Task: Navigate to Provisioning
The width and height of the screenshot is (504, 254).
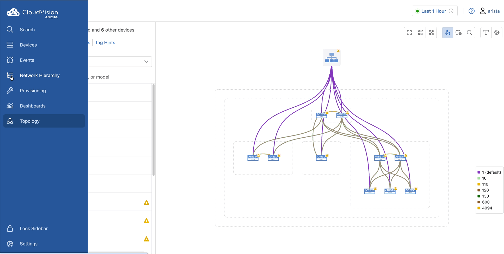Action: pyautogui.click(x=44, y=91)
